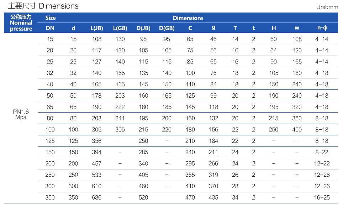
Task: Click the PN1.6 Mpa pressure cell
Action: [21, 114]
